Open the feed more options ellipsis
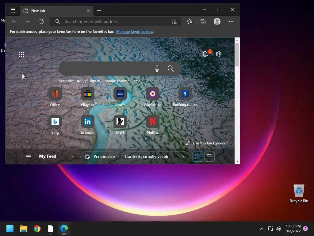 click(71, 156)
